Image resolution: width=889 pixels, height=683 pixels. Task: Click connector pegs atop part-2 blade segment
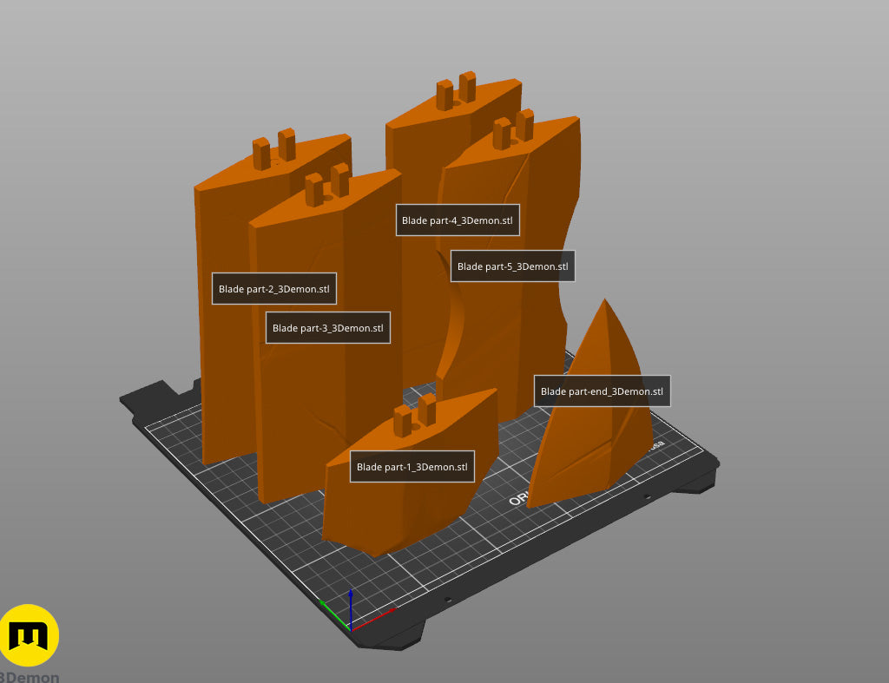point(273,148)
